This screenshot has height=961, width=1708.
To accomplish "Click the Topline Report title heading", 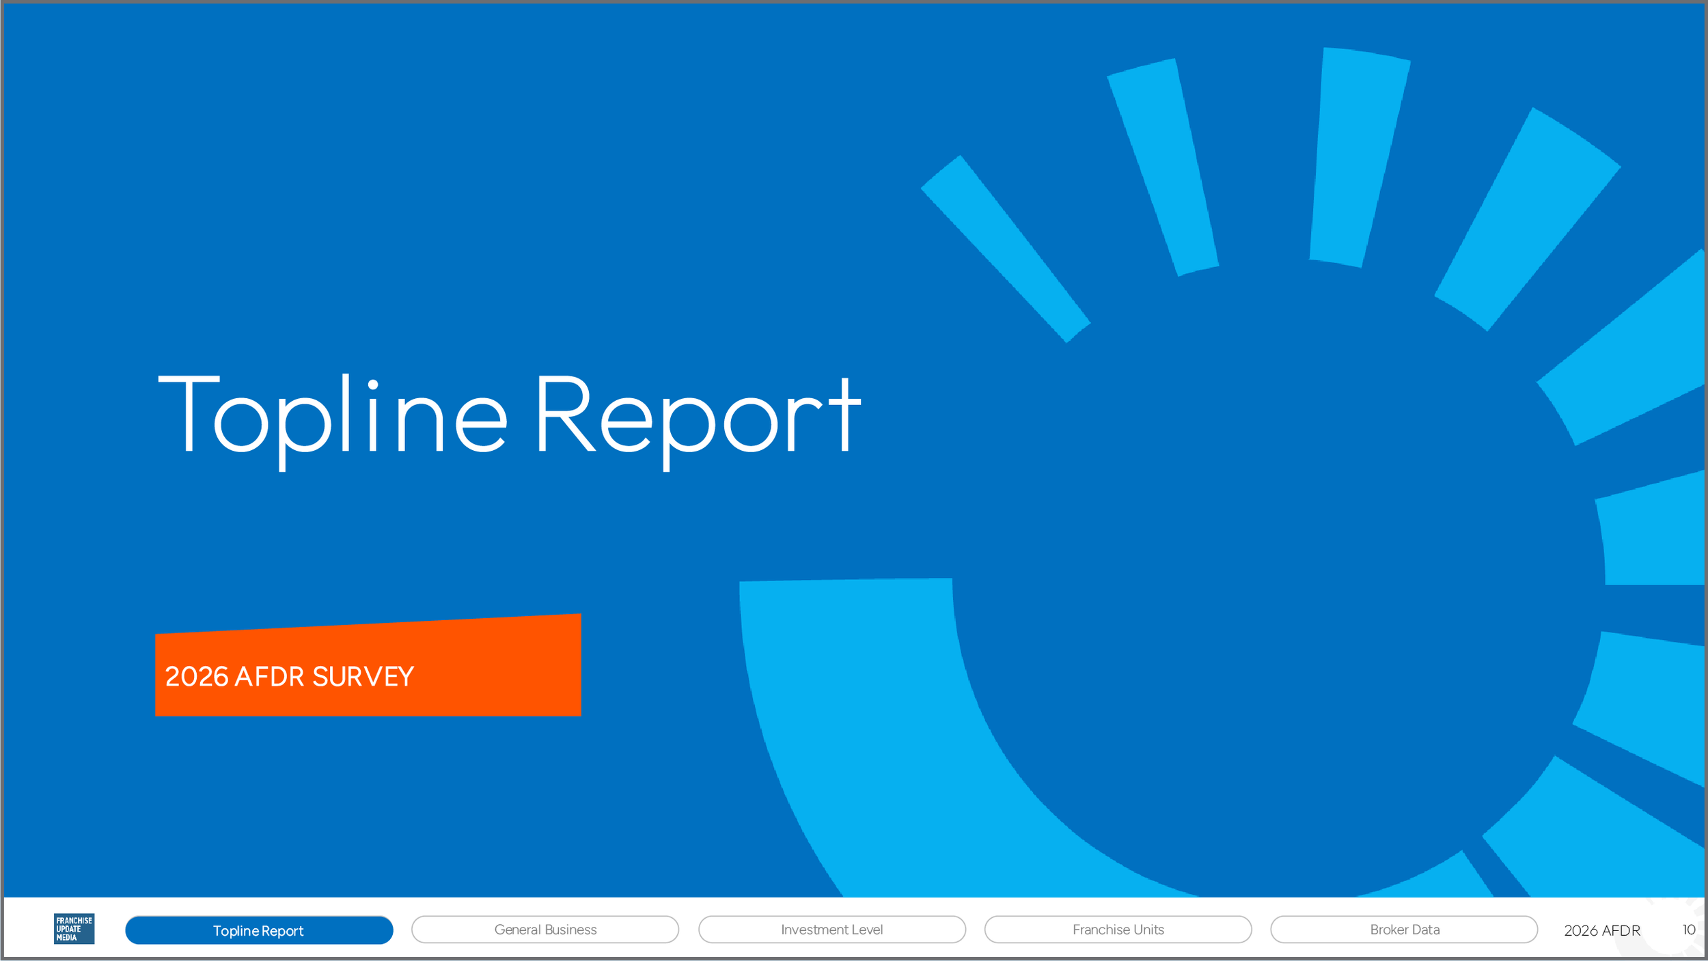I will click(x=510, y=422).
